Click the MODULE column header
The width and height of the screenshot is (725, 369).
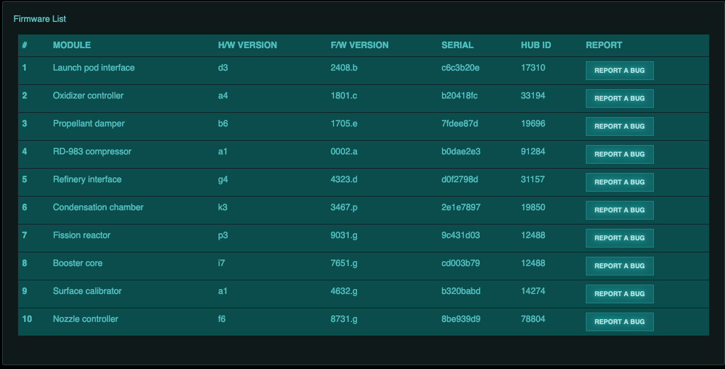(72, 45)
